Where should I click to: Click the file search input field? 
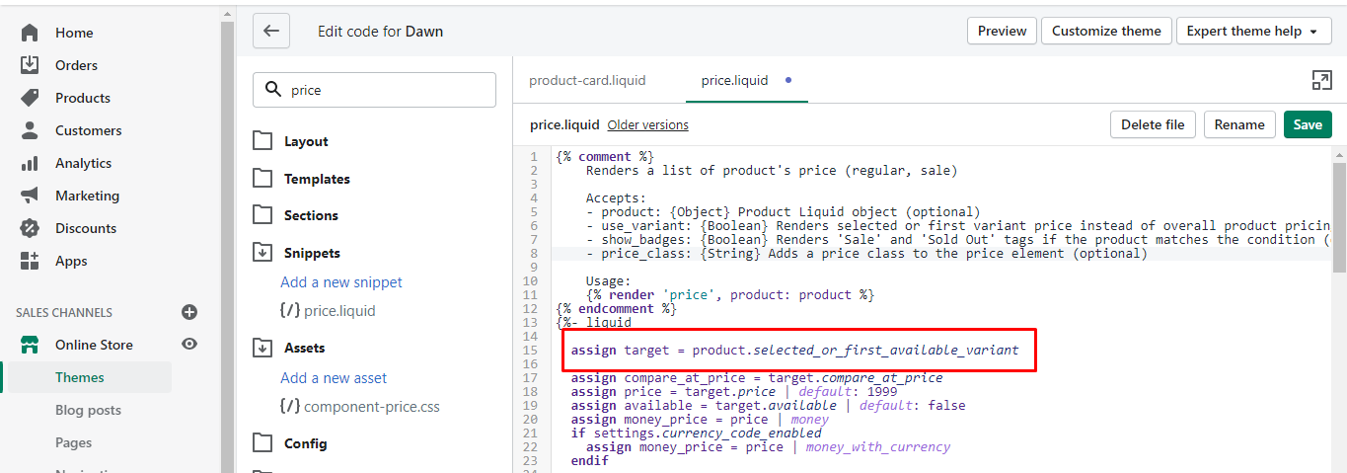385,90
